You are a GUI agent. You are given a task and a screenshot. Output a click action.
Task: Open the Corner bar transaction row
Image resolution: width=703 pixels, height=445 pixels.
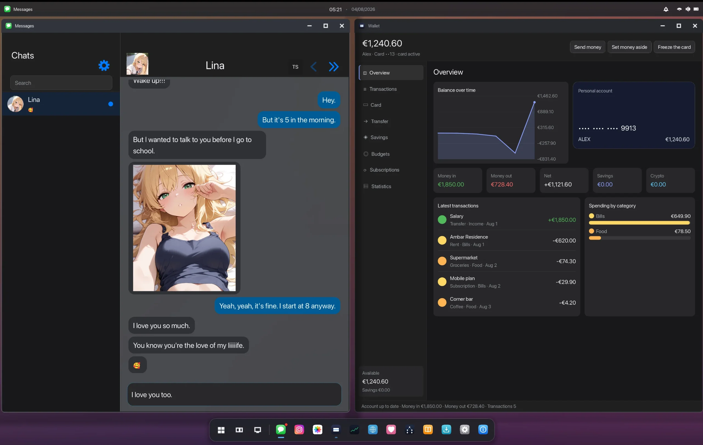click(507, 303)
